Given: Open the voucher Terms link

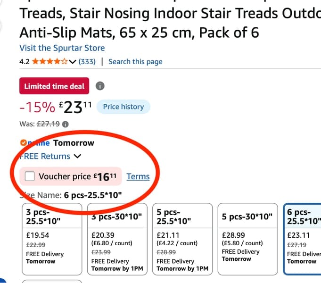Looking at the screenshot, I should pos(138,176).
